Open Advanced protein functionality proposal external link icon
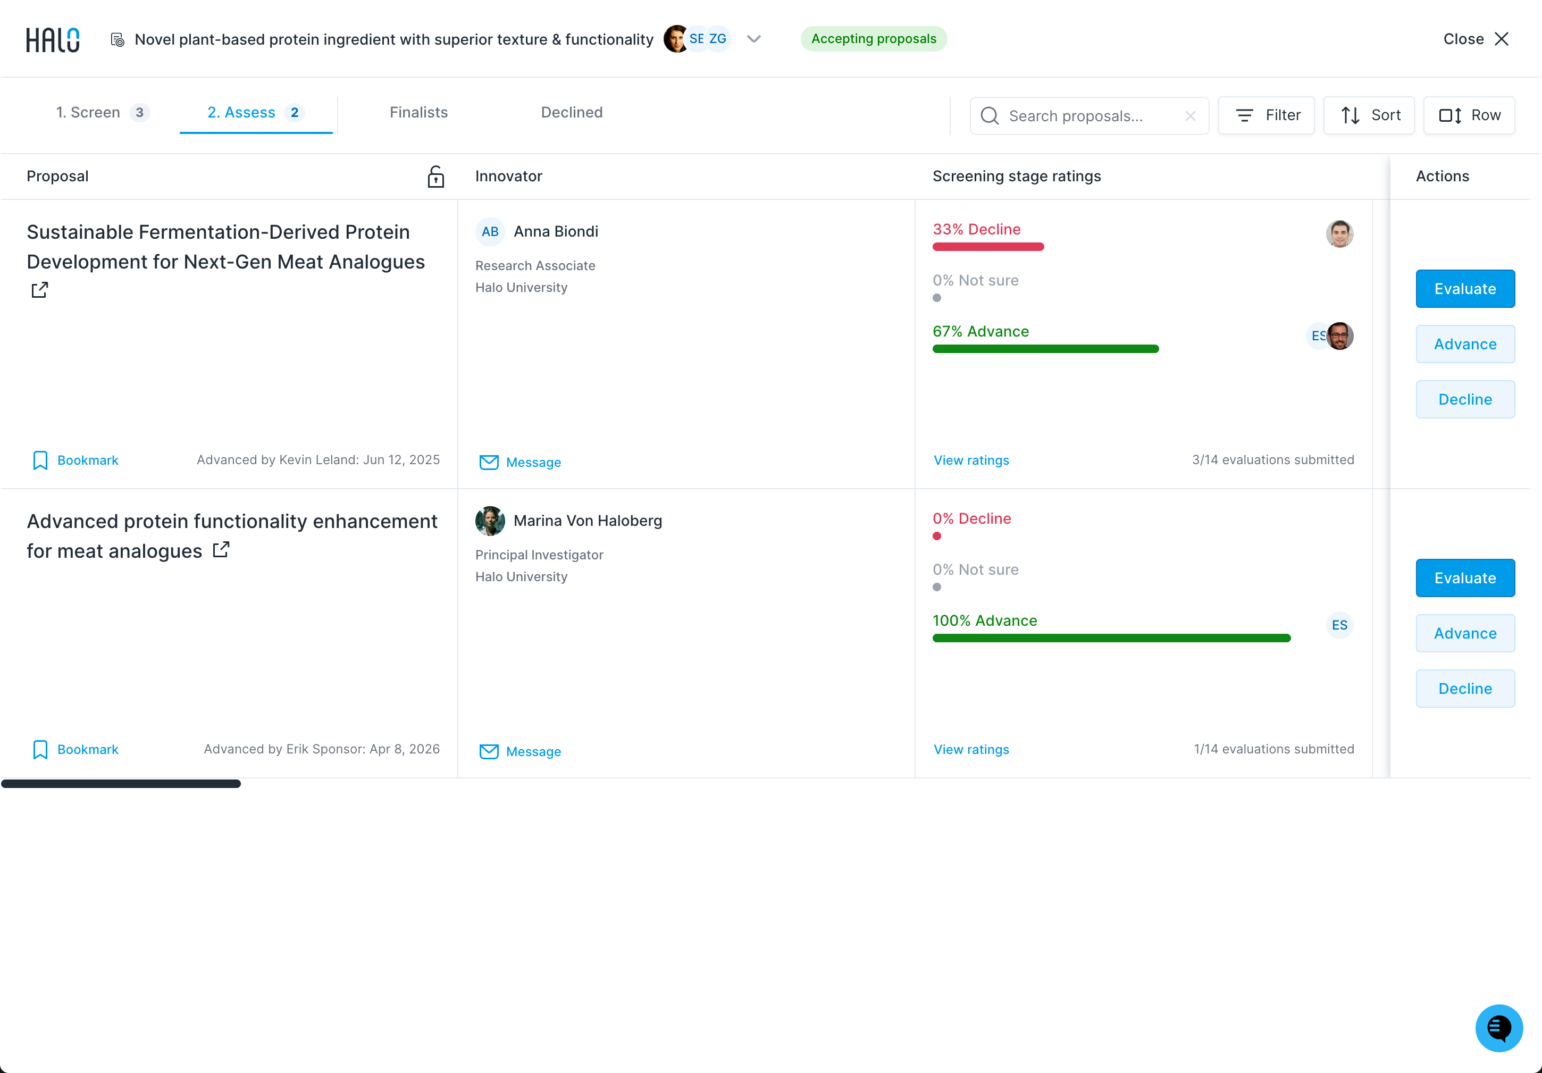Viewport: 1542px width, 1073px height. pos(221,550)
